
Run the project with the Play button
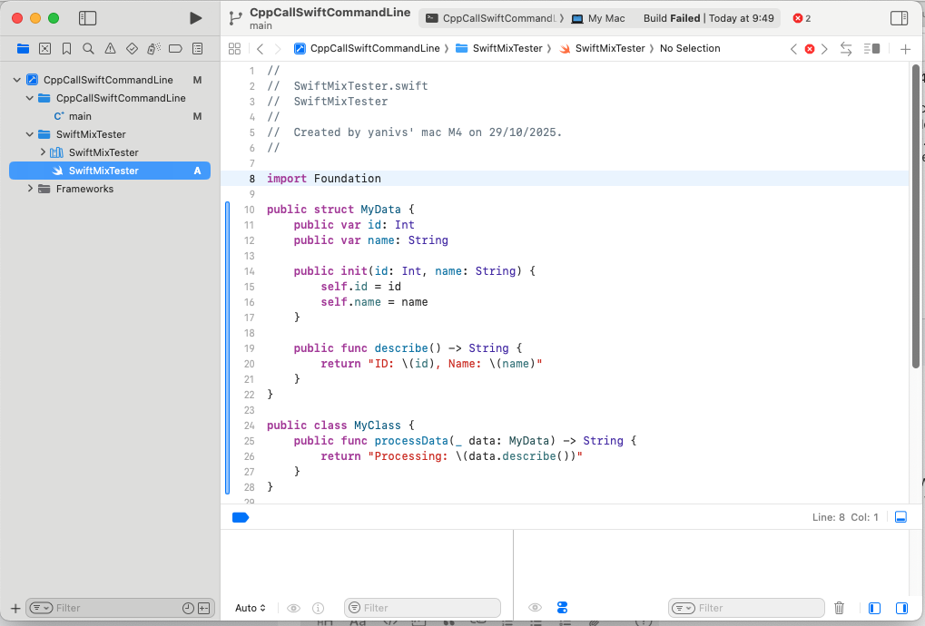click(195, 18)
